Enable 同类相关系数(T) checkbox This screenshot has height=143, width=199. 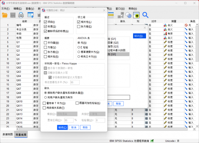click(x=44, y=108)
